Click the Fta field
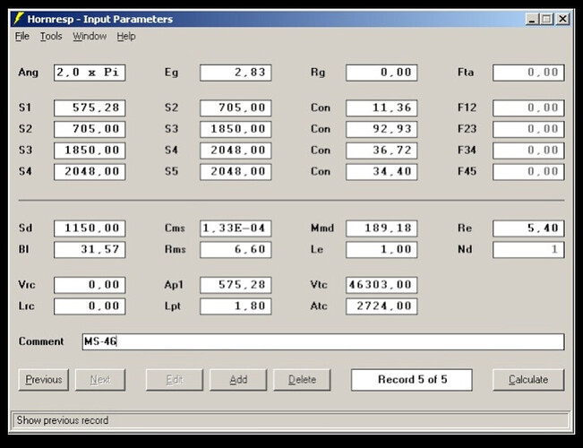This screenshot has width=583, height=448. tap(528, 73)
